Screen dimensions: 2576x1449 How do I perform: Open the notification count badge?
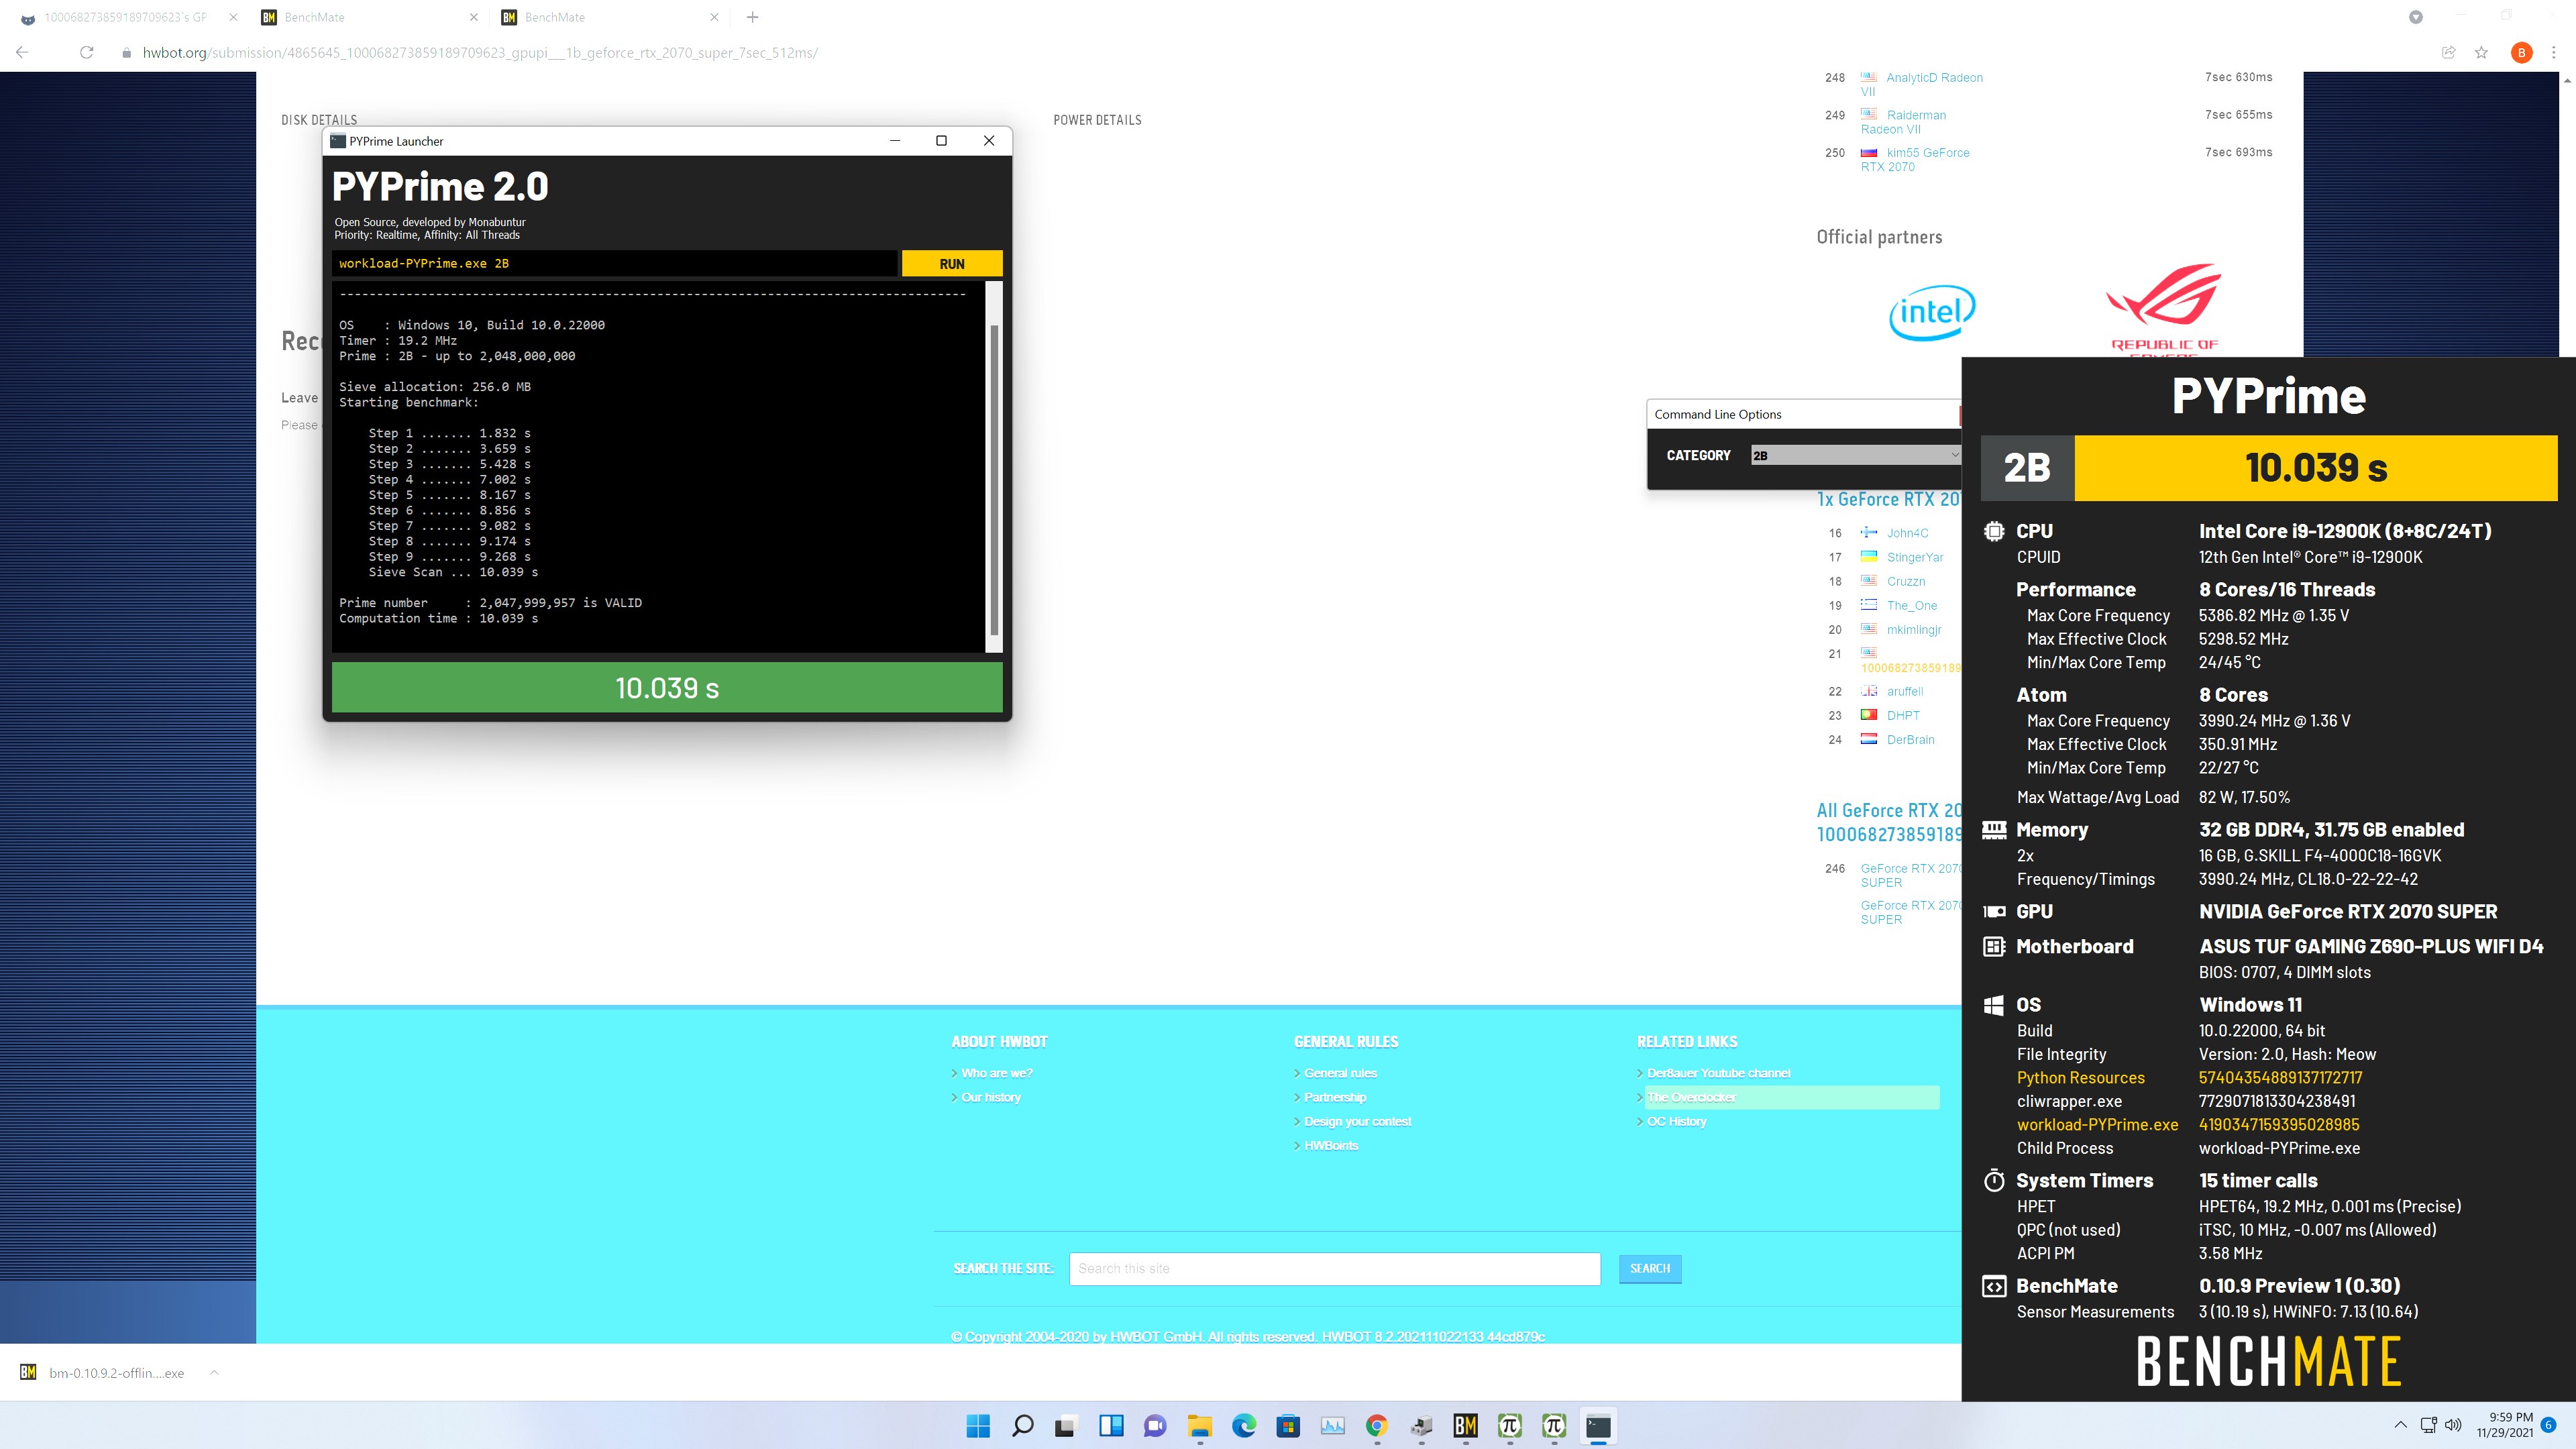(2548, 1425)
